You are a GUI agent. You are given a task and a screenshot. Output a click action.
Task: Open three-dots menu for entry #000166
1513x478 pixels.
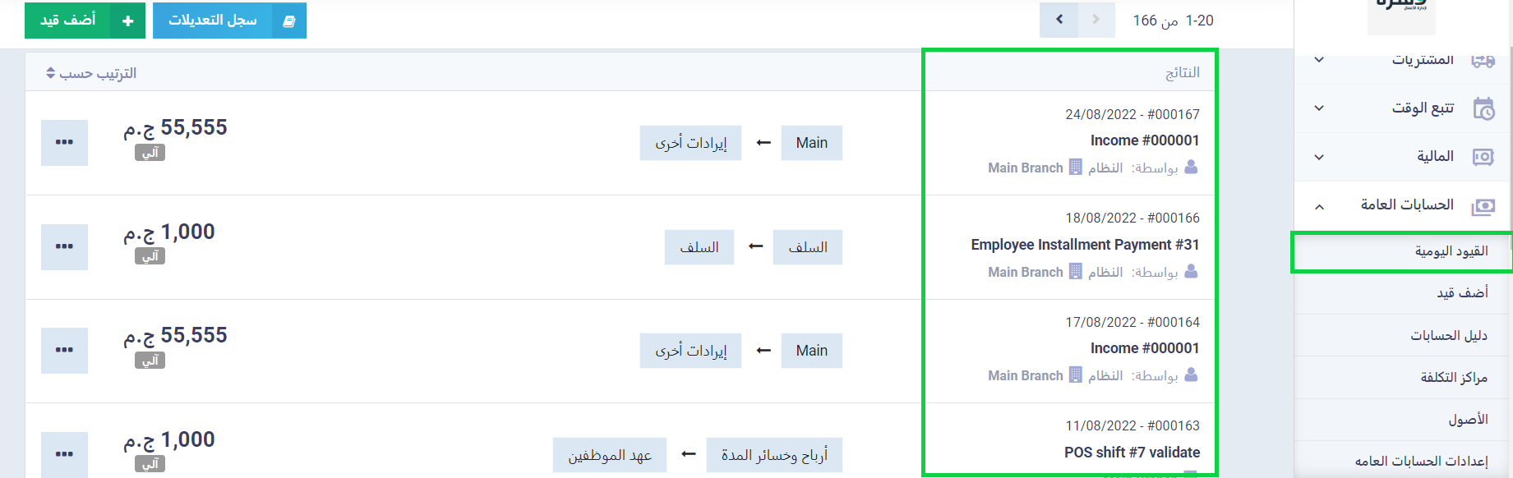pyautogui.click(x=64, y=247)
